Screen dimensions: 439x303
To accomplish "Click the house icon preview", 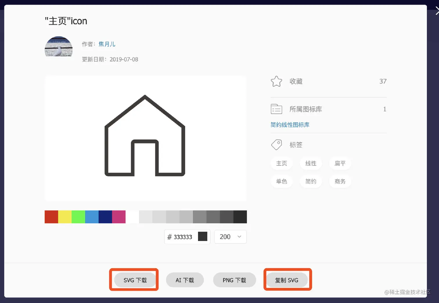I will click(x=145, y=136).
